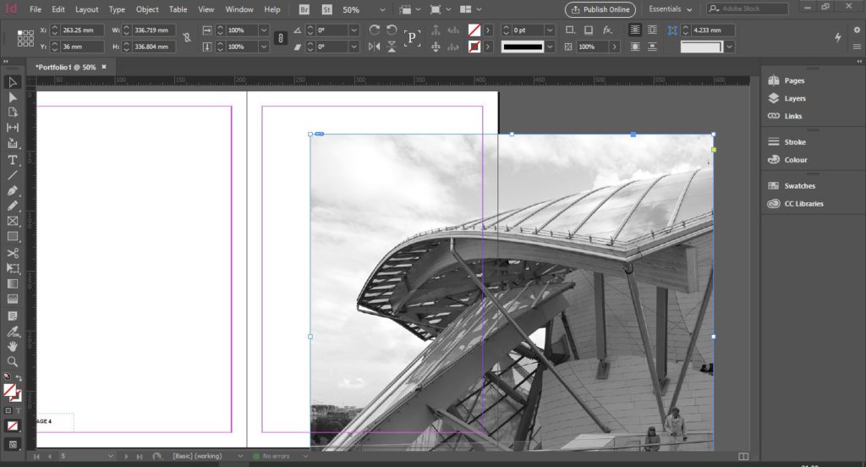Toggle jump object text wrap
866x467 pixels.
pyautogui.click(x=652, y=47)
